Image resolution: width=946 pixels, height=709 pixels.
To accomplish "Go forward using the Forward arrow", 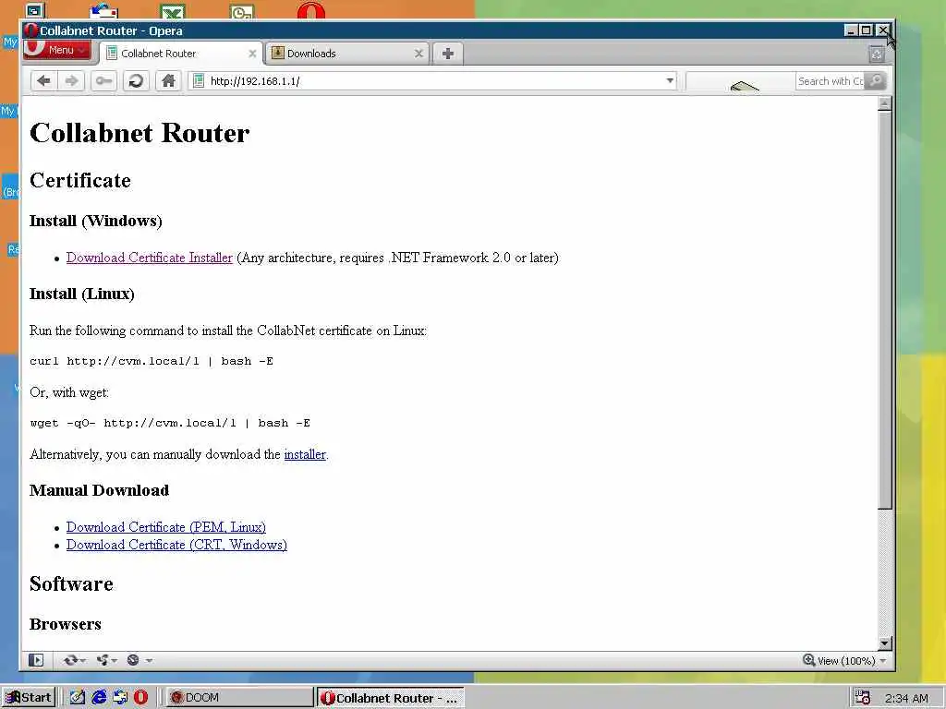I will pyautogui.click(x=71, y=81).
